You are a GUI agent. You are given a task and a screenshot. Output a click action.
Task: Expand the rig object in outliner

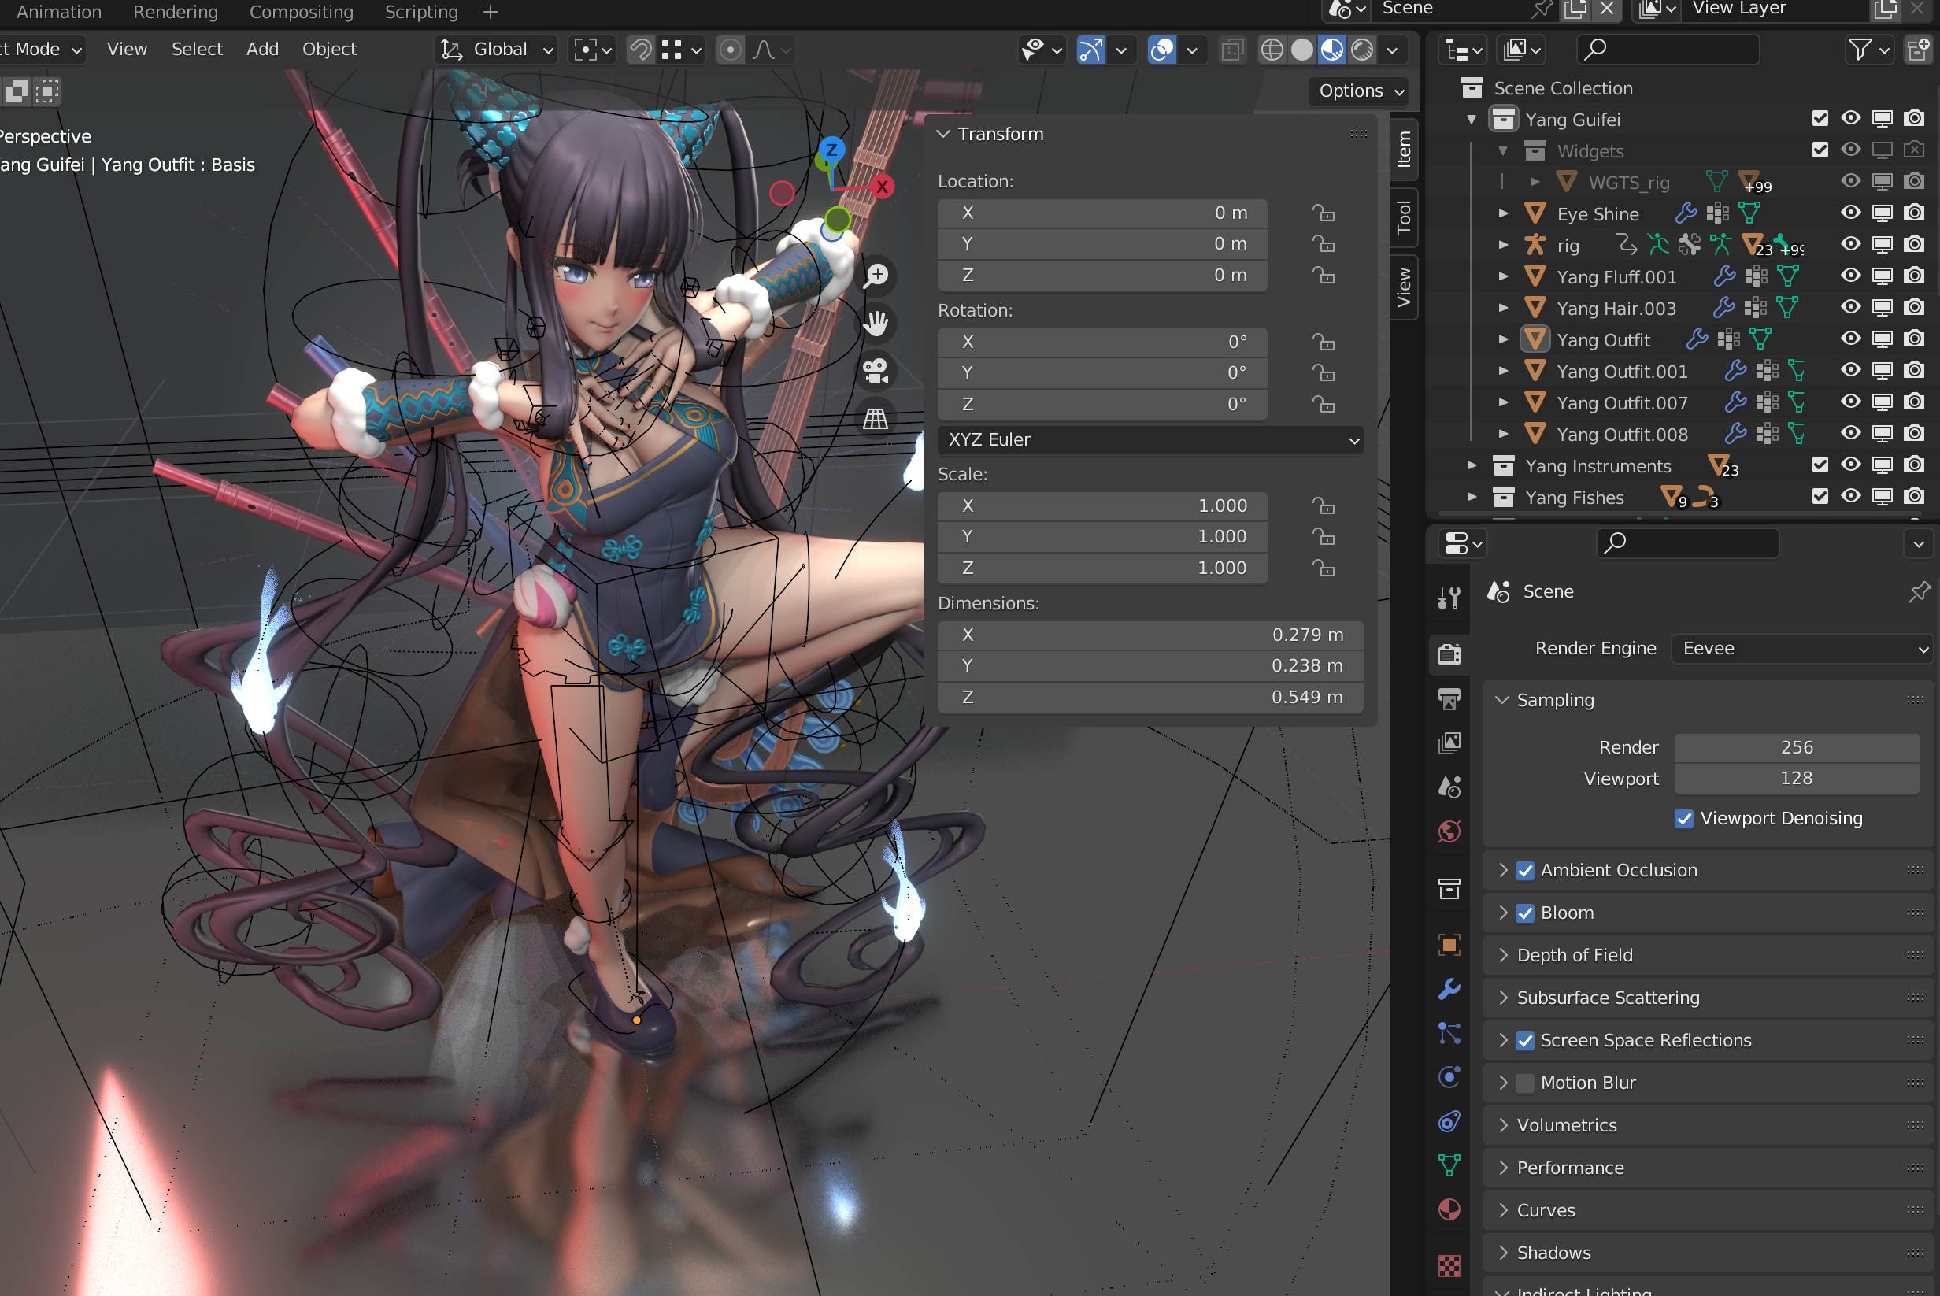1503,245
